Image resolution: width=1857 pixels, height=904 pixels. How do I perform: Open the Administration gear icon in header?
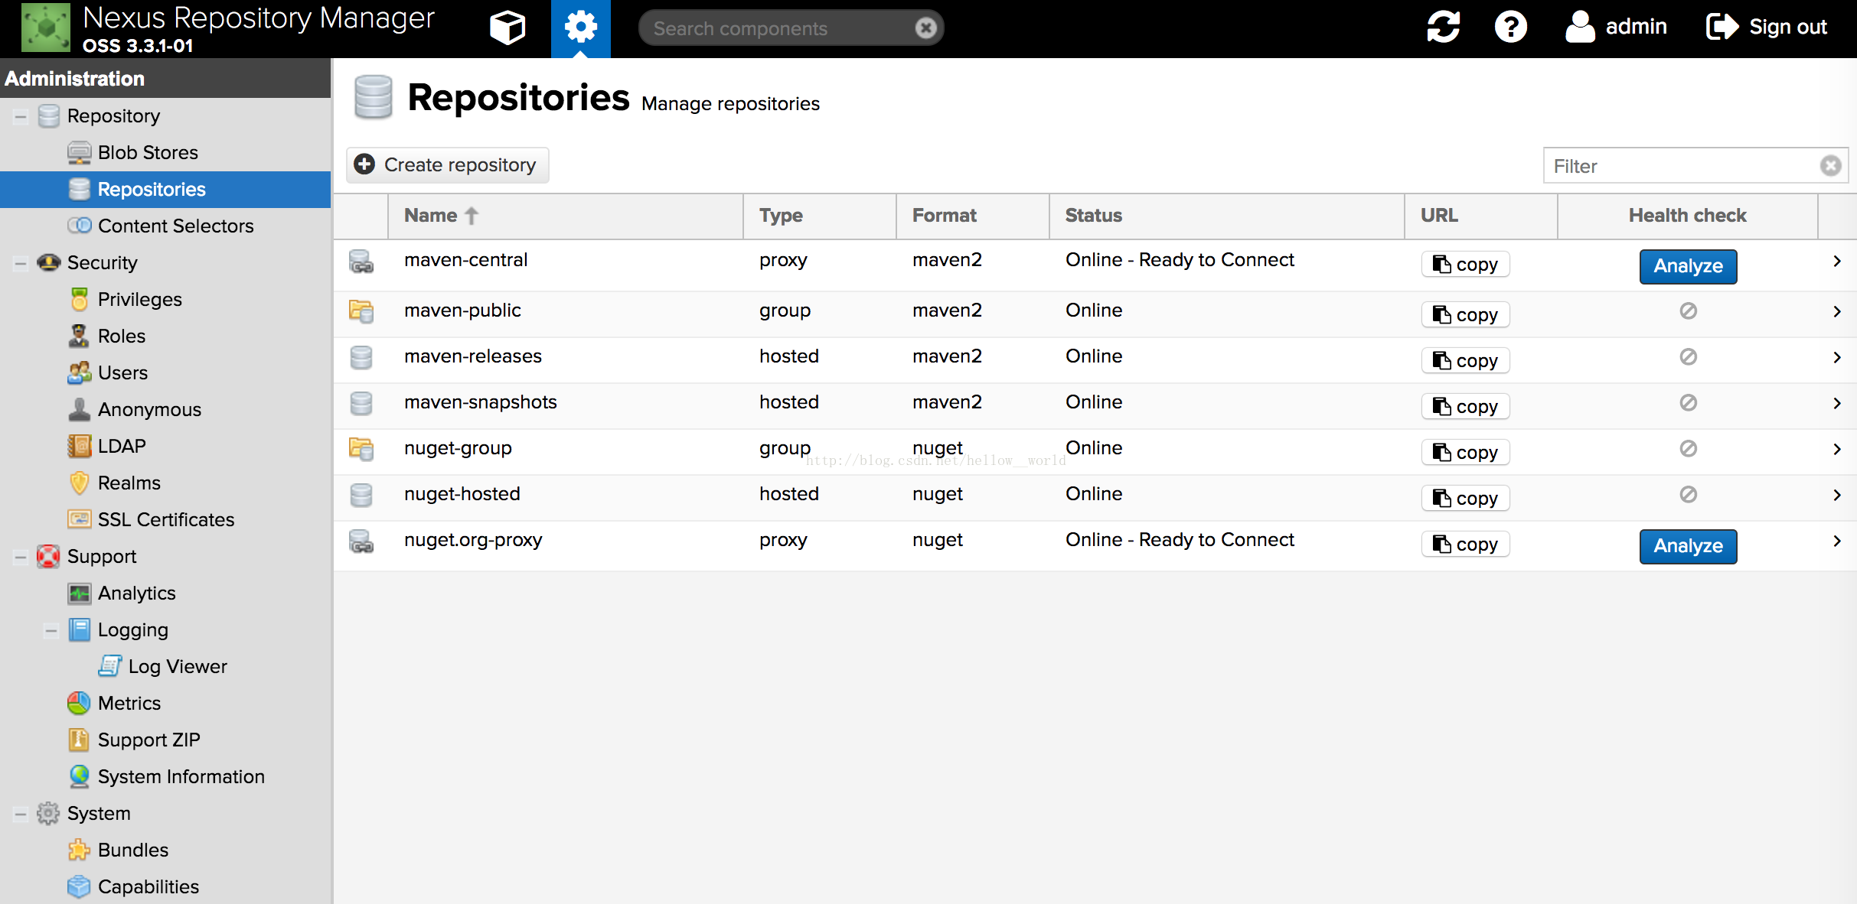pos(580,28)
